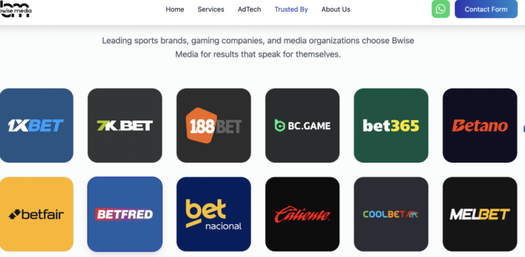Go to the Home page

175,9
